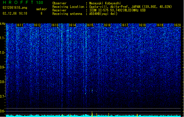The width and height of the screenshot is (184, 117).
Task: Click the 1612 time marker
Action: [37, 25]
